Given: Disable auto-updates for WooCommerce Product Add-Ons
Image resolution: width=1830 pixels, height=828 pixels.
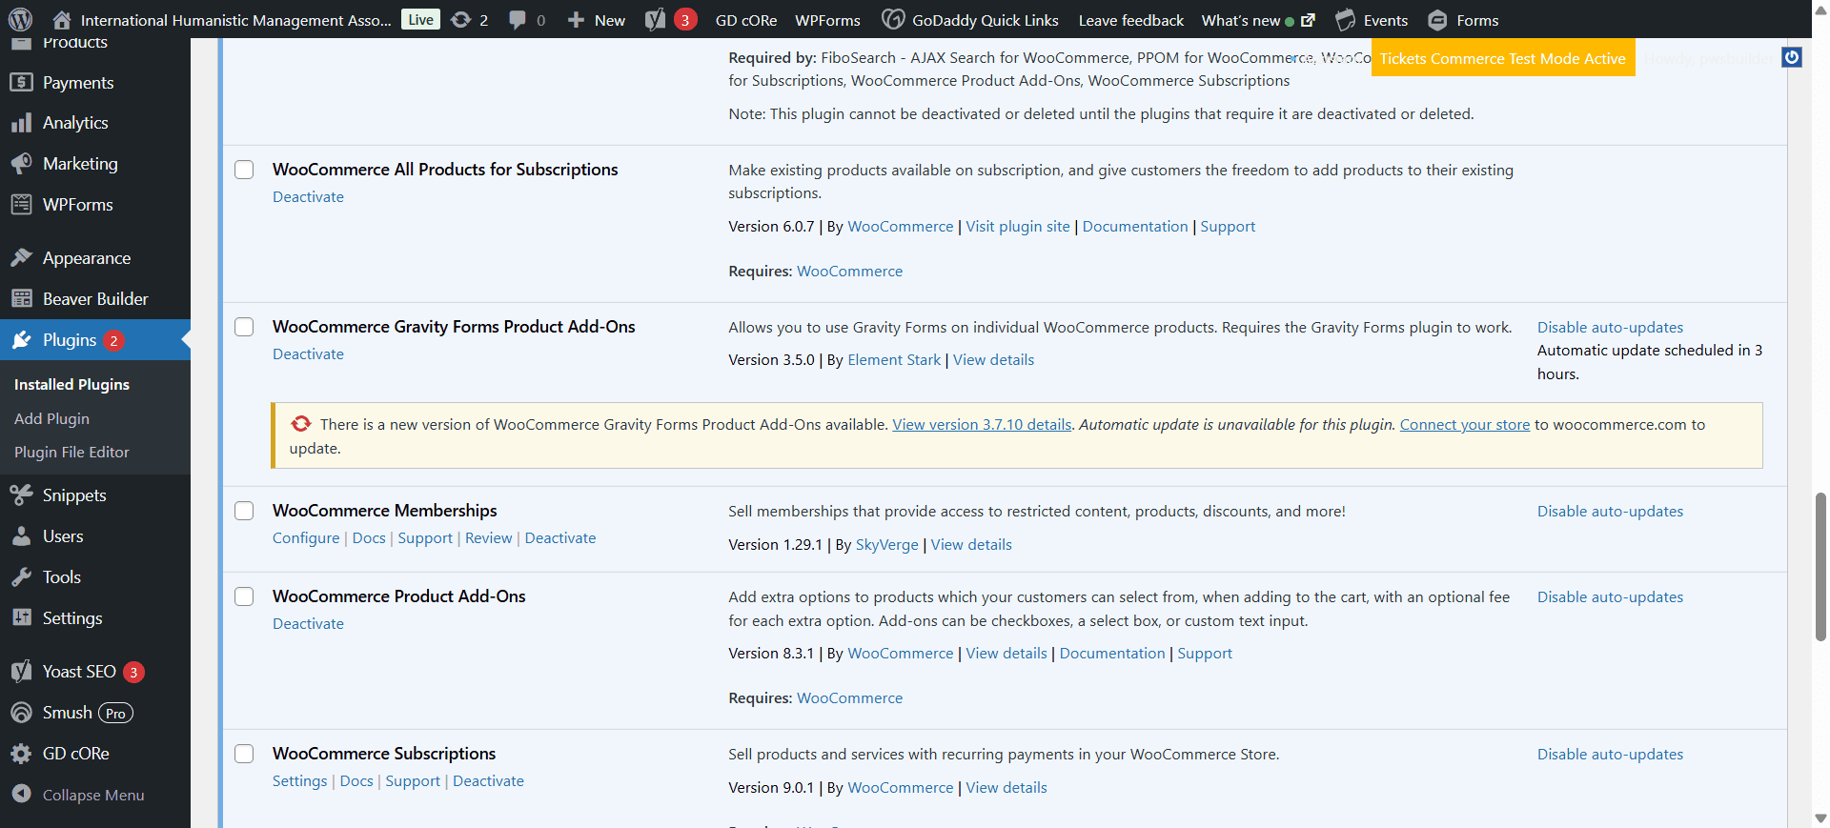Looking at the screenshot, I should click(1610, 597).
